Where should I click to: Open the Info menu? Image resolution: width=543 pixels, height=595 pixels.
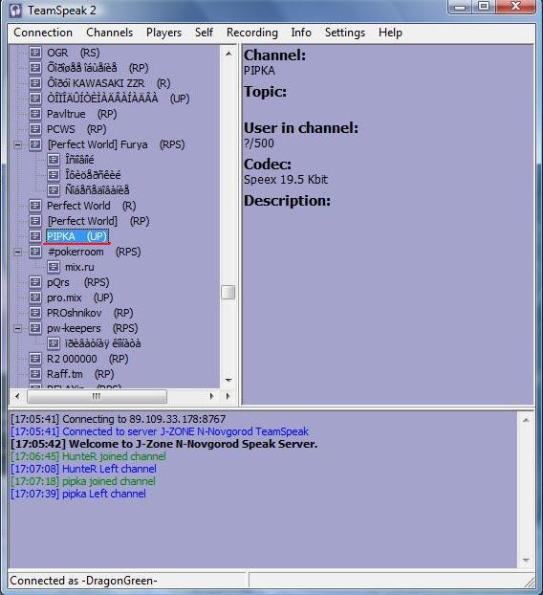point(301,33)
